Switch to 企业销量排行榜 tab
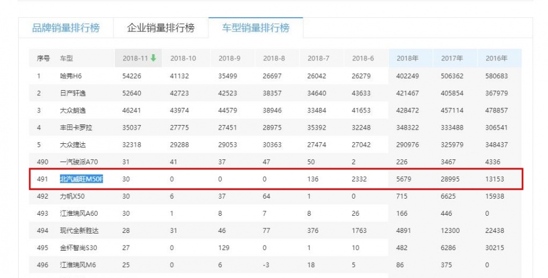This screenshot has height=278, width=548. pyautogui.click(x=161, y=28)
